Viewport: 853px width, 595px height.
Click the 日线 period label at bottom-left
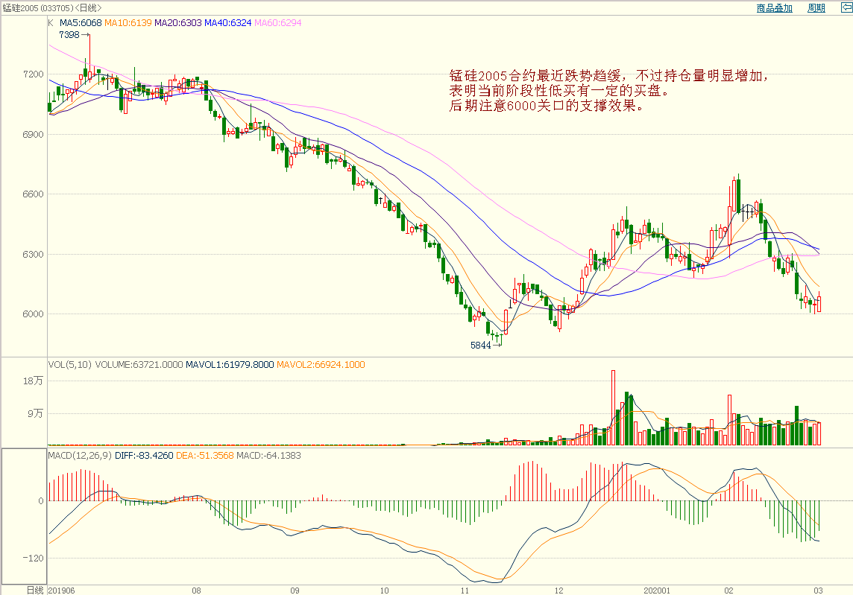35,590
